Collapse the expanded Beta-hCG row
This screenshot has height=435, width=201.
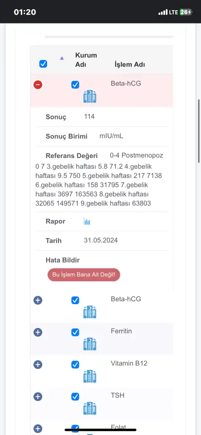point(38,85)
